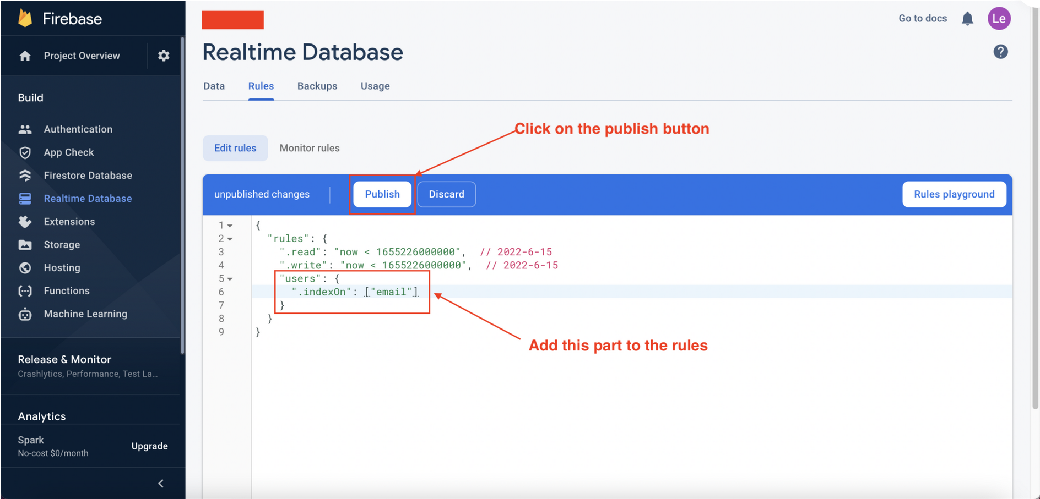Open the user account avatar
Viewport: 1040px width, 499px height.
tap(999, 18)
